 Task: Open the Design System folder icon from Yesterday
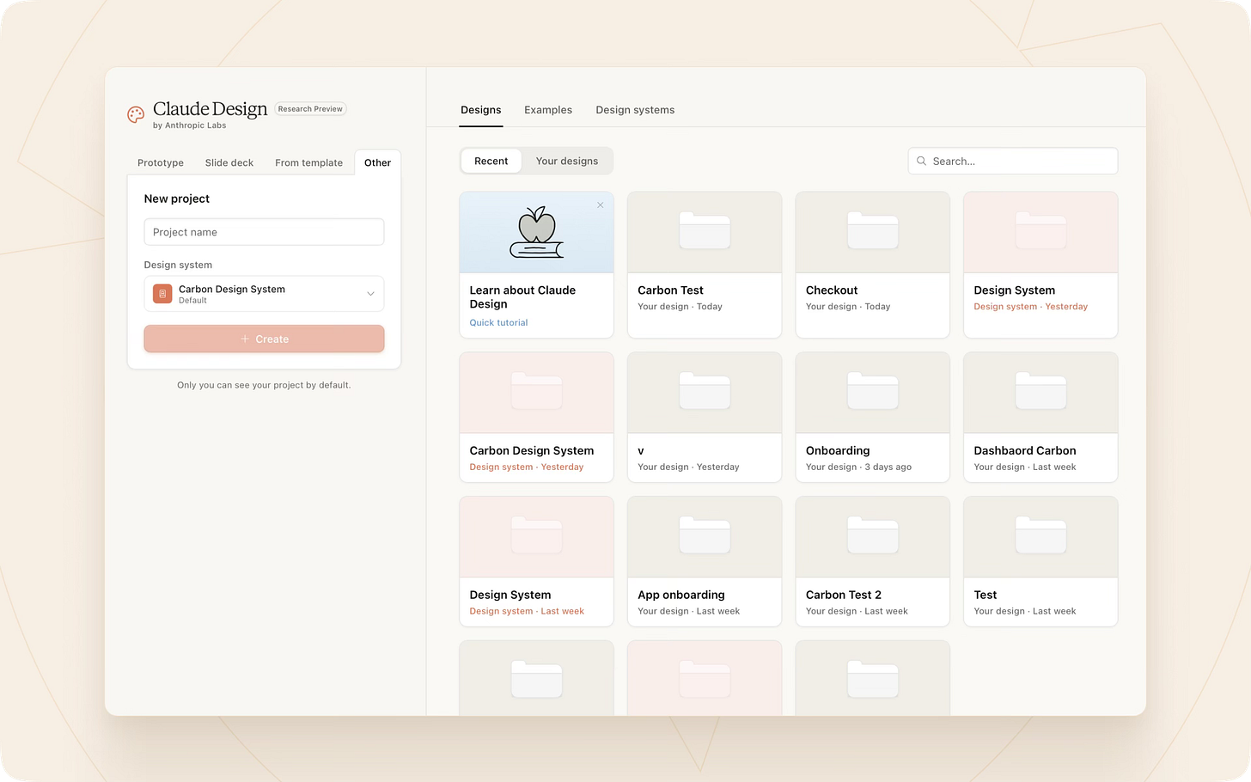coord(1040,230)
